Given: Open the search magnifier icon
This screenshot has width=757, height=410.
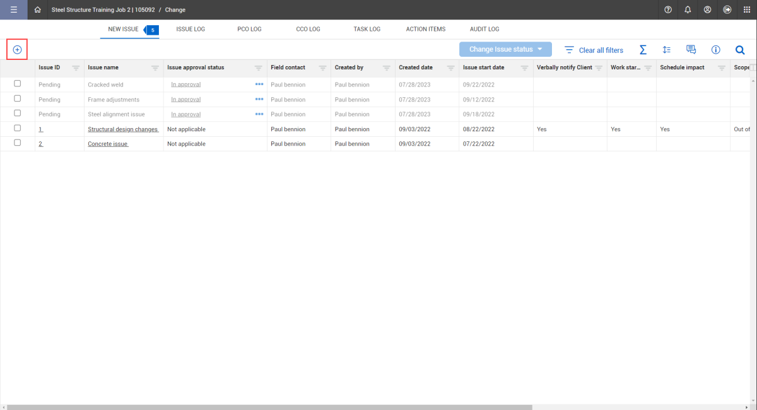Looking at the screenshot, I should (740, 50).
